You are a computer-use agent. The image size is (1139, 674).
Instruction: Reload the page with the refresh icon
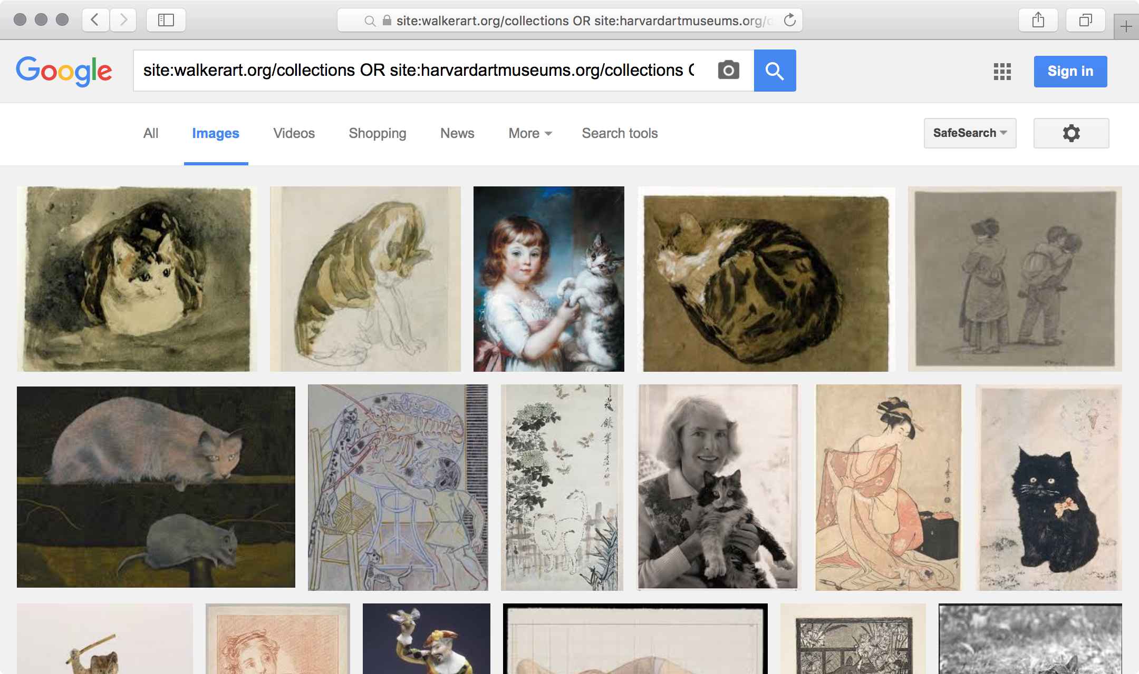coord(789,20)
